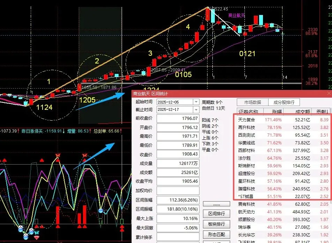This screenshot has height=243, width=332.
Task: Click the 2137 61.8% level label
Action: tap(311, 54)
